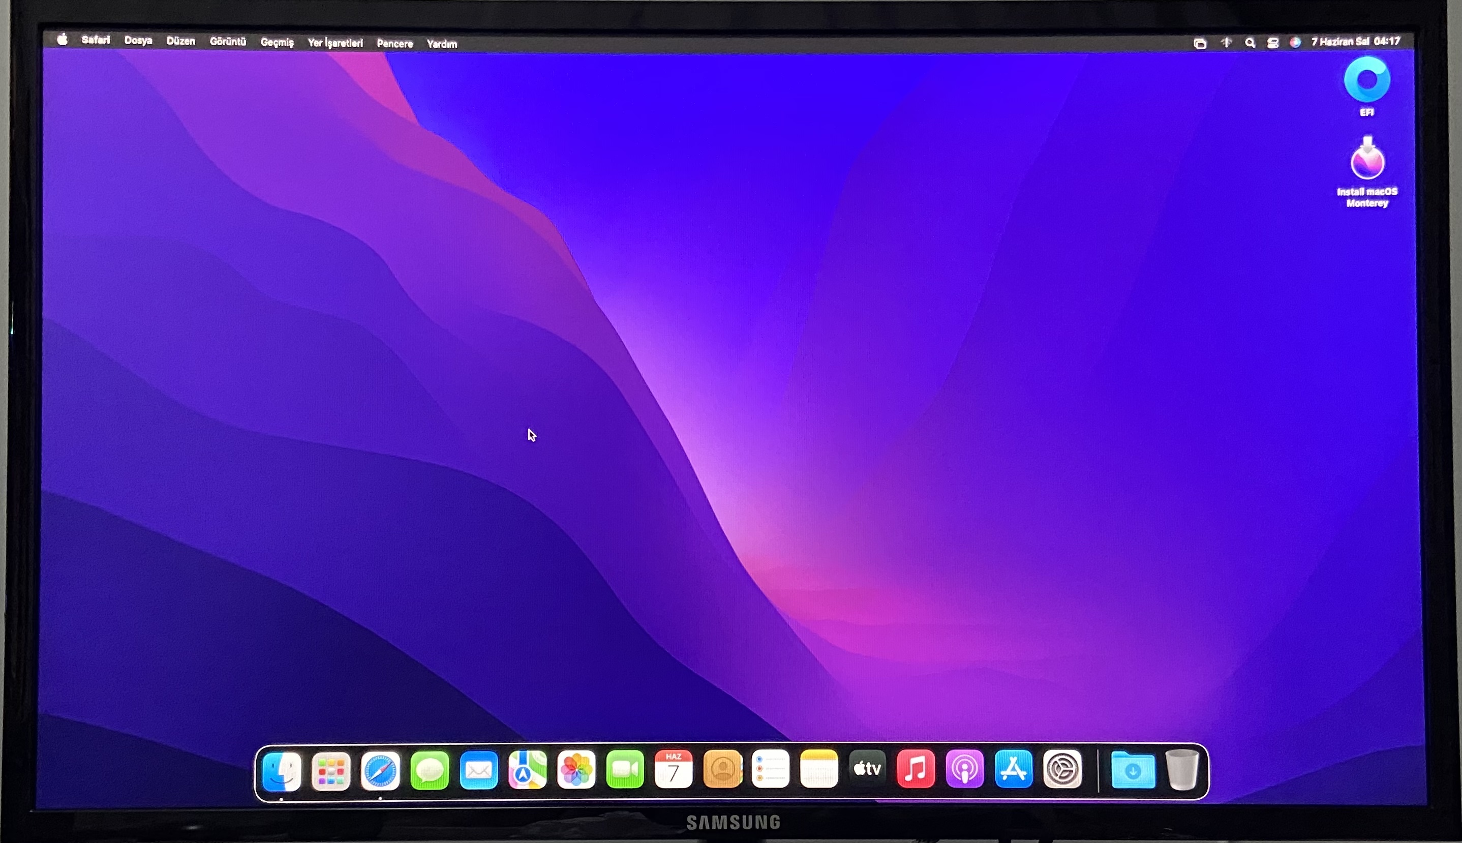Open Safari in the Dock
Screen dimensions: 1462x843
(x=380, y=771)
